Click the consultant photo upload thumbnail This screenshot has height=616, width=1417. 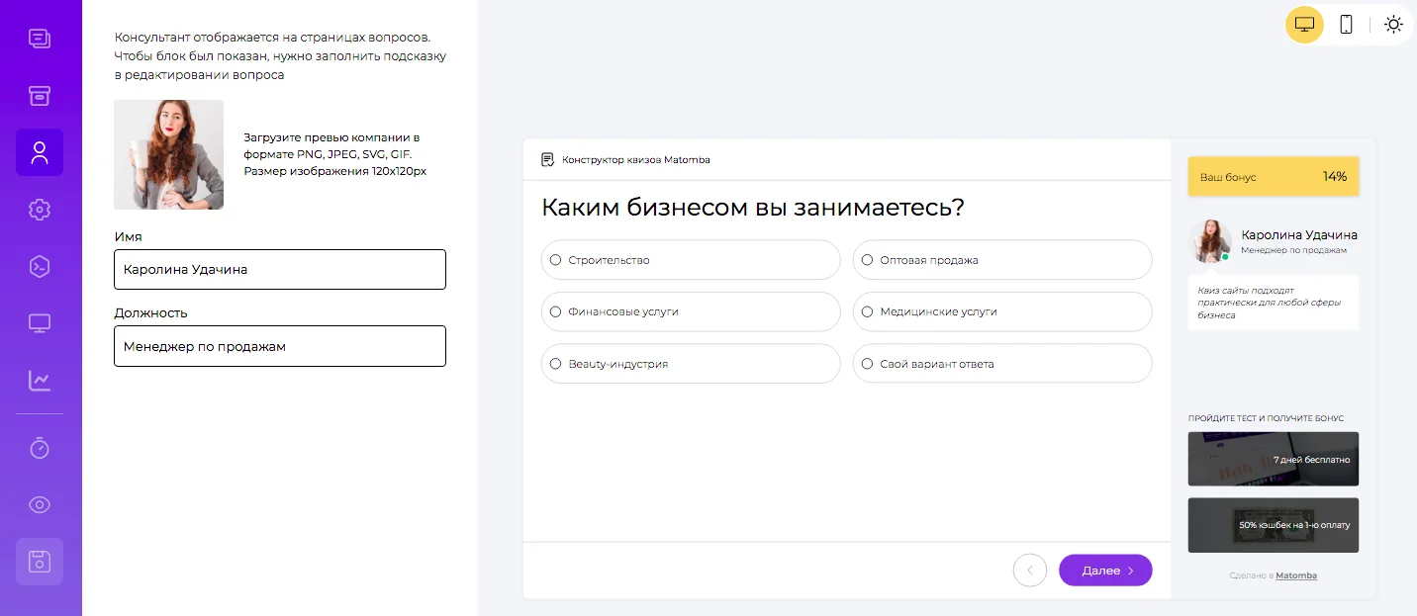(x=168, y=154)
